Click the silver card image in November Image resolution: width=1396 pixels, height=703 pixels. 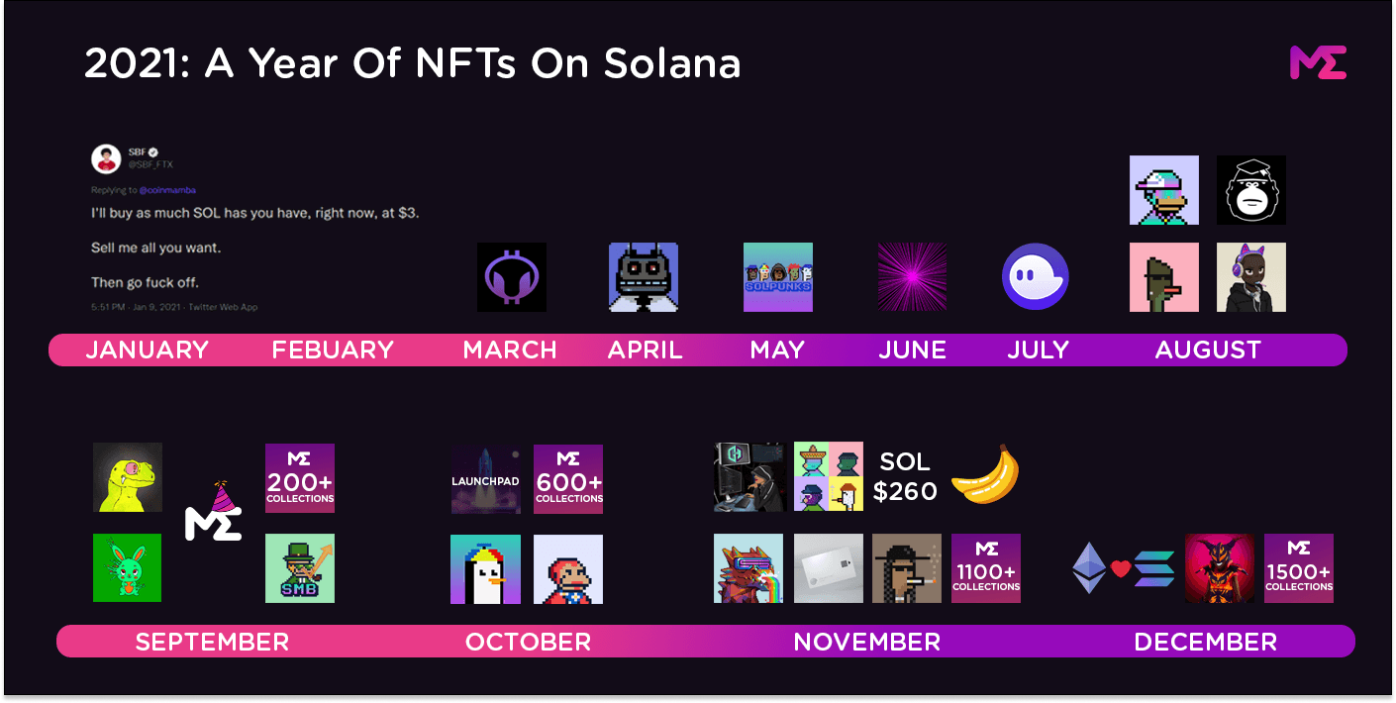tap(829, 568)
